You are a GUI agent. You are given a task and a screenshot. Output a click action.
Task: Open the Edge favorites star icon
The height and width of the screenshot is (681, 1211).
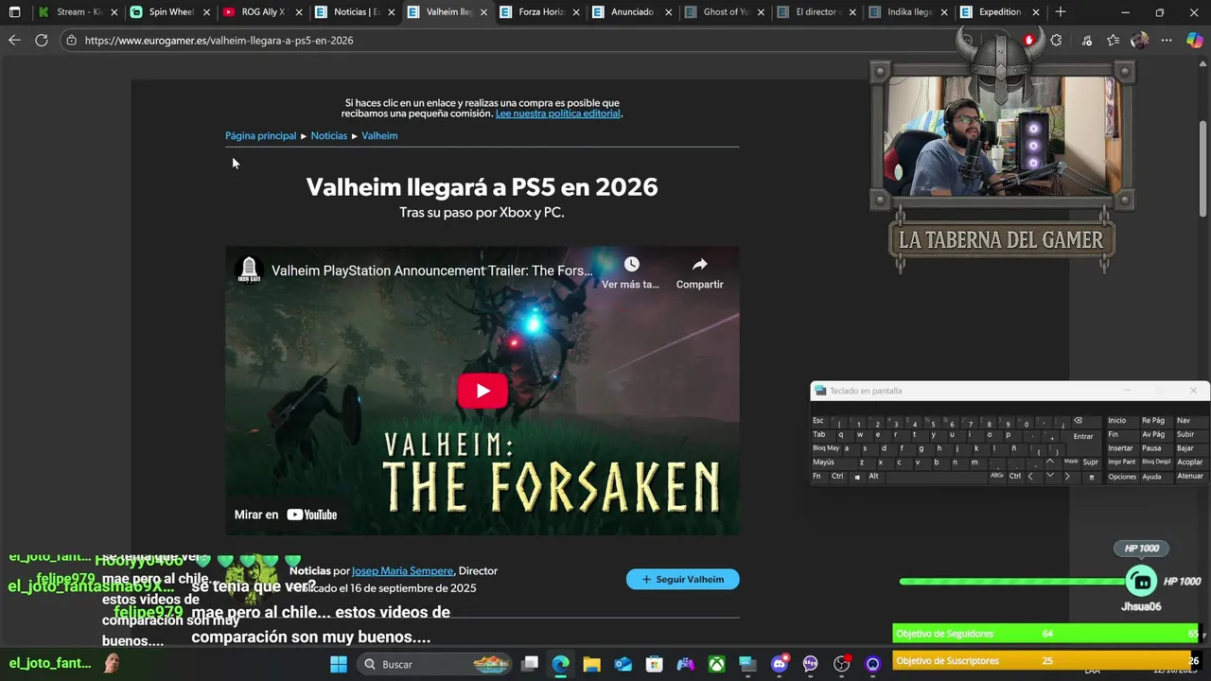(1113, 40)
